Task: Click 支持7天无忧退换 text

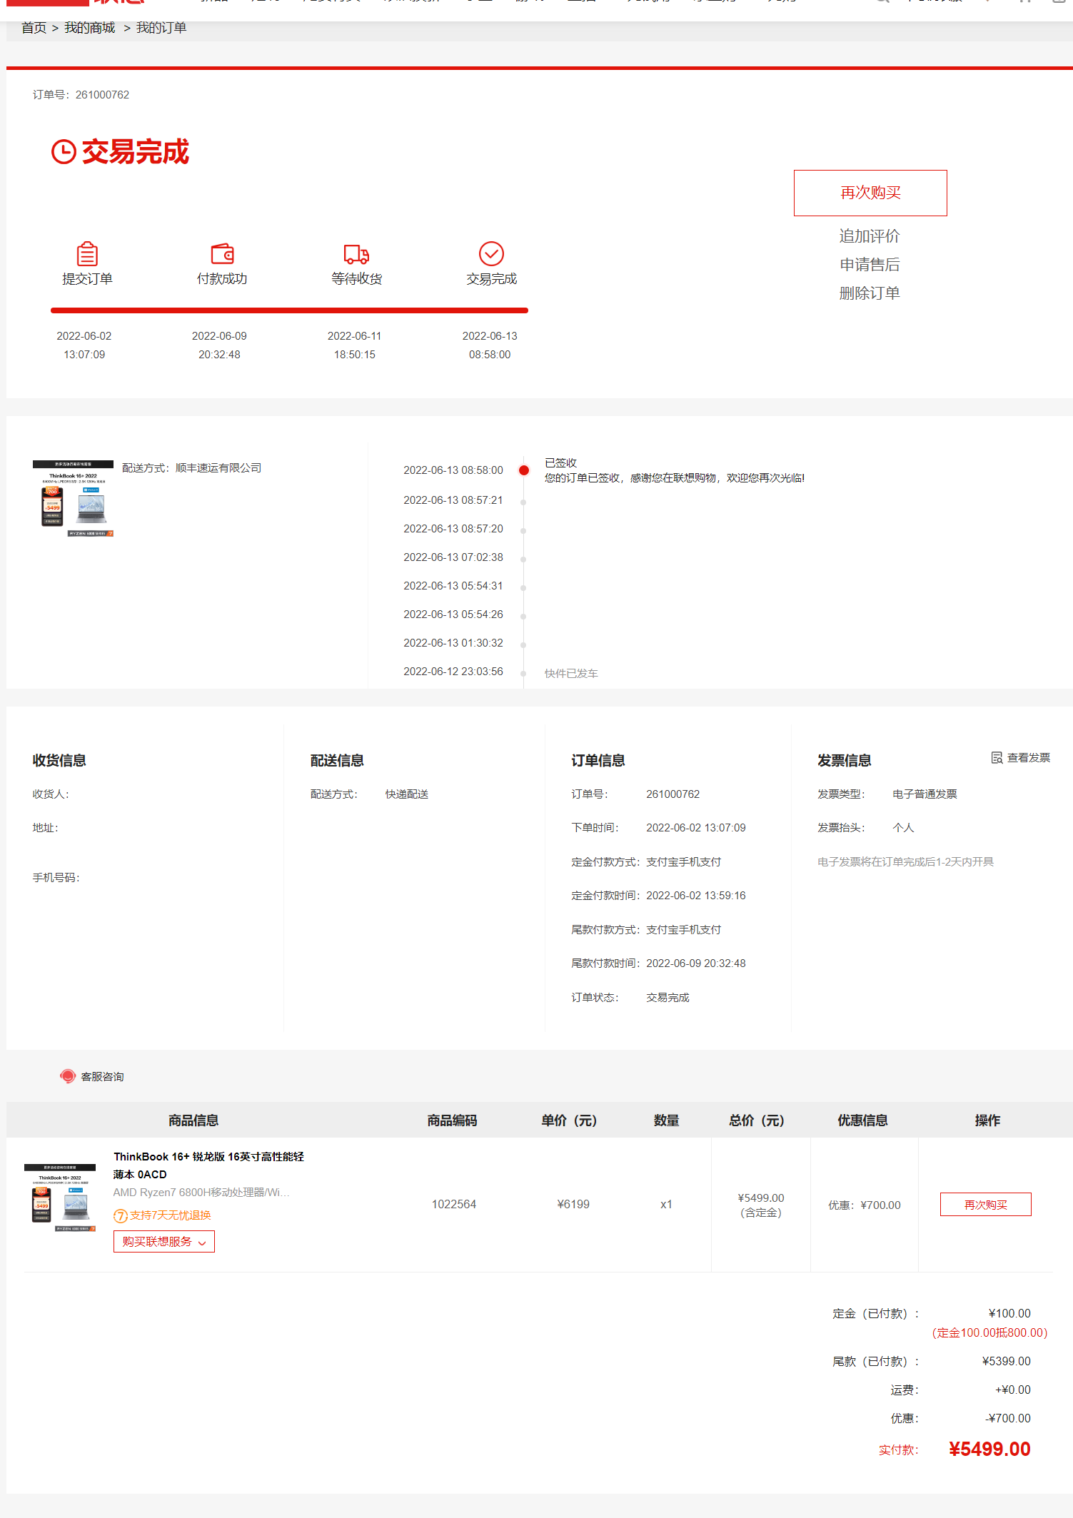Action: (x=170, y=1215)
